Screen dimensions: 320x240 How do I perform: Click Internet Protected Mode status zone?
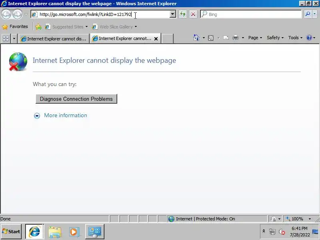pos(217,219)
